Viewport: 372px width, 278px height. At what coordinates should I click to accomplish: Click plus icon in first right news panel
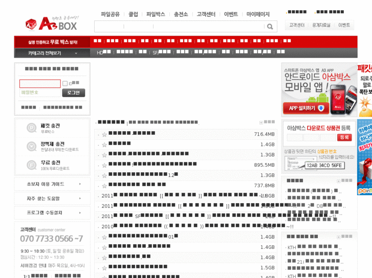pos(339,181)
